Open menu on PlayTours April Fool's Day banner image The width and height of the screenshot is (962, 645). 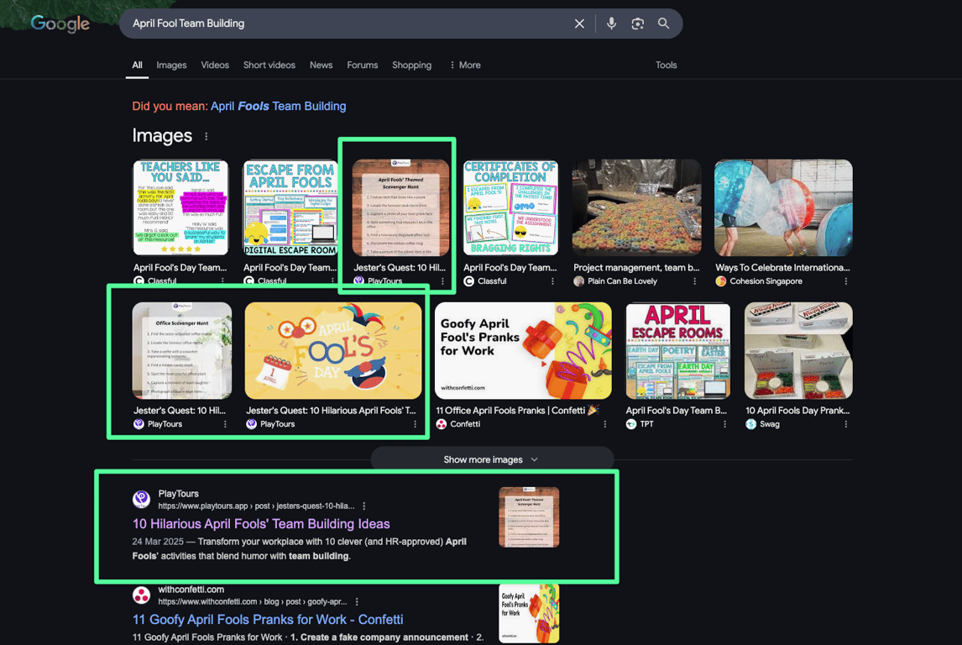[415, 424]
